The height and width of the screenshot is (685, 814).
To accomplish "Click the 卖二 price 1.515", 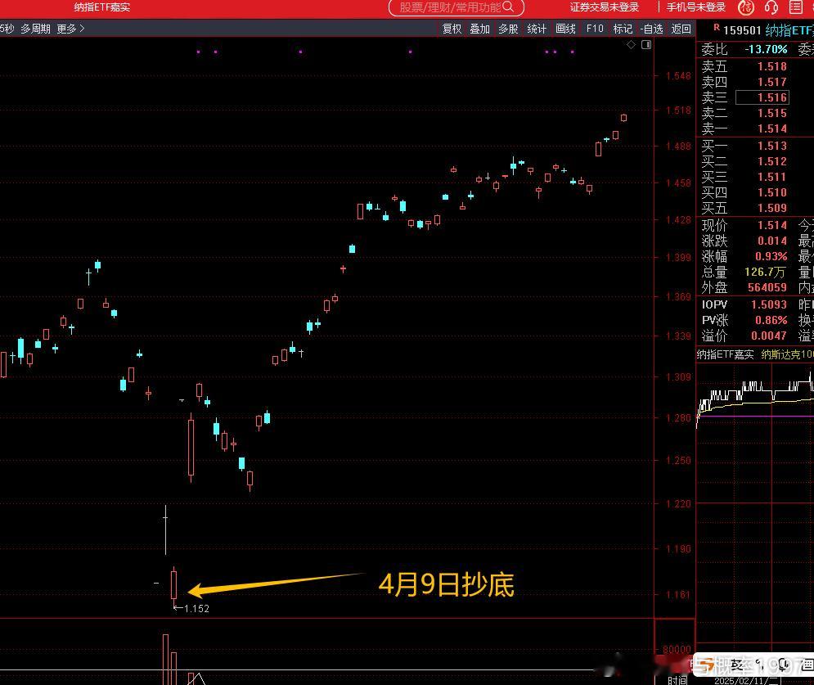I will (x=771, y=113).
